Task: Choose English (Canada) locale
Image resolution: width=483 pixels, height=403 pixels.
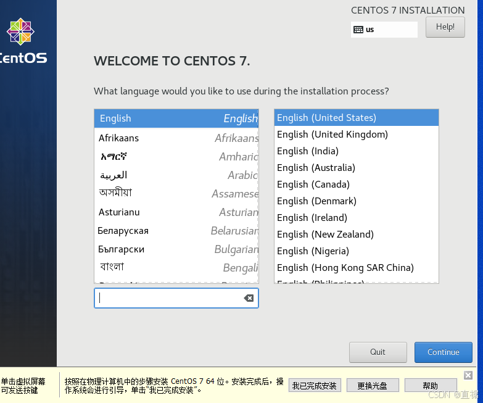Action: tap(357, 185)
